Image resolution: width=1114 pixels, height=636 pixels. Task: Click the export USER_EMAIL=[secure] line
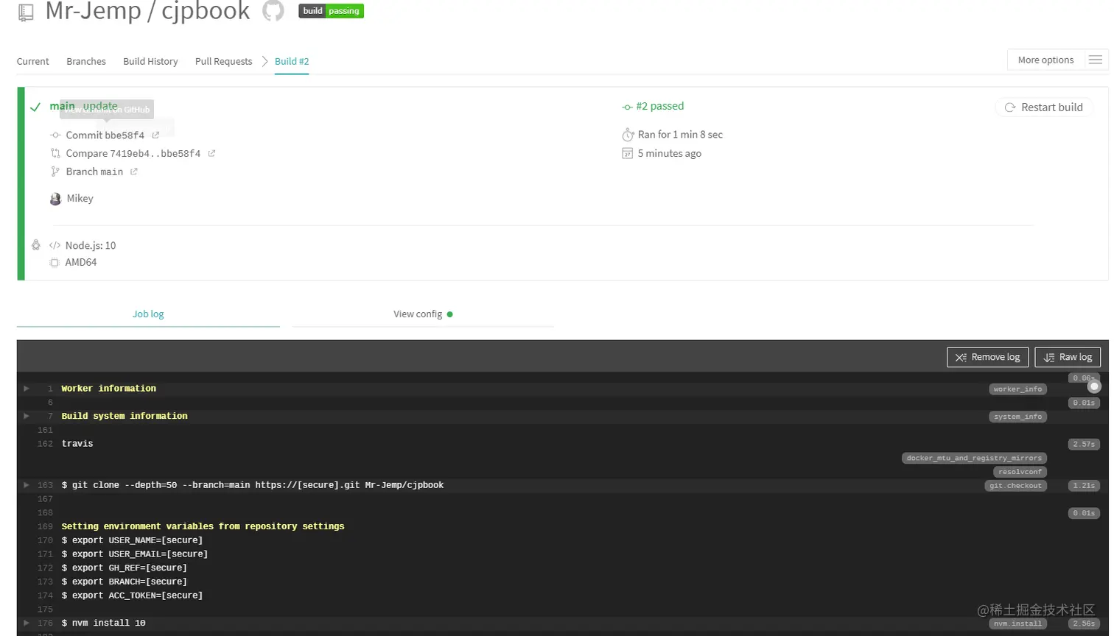(x=135, y=554)
